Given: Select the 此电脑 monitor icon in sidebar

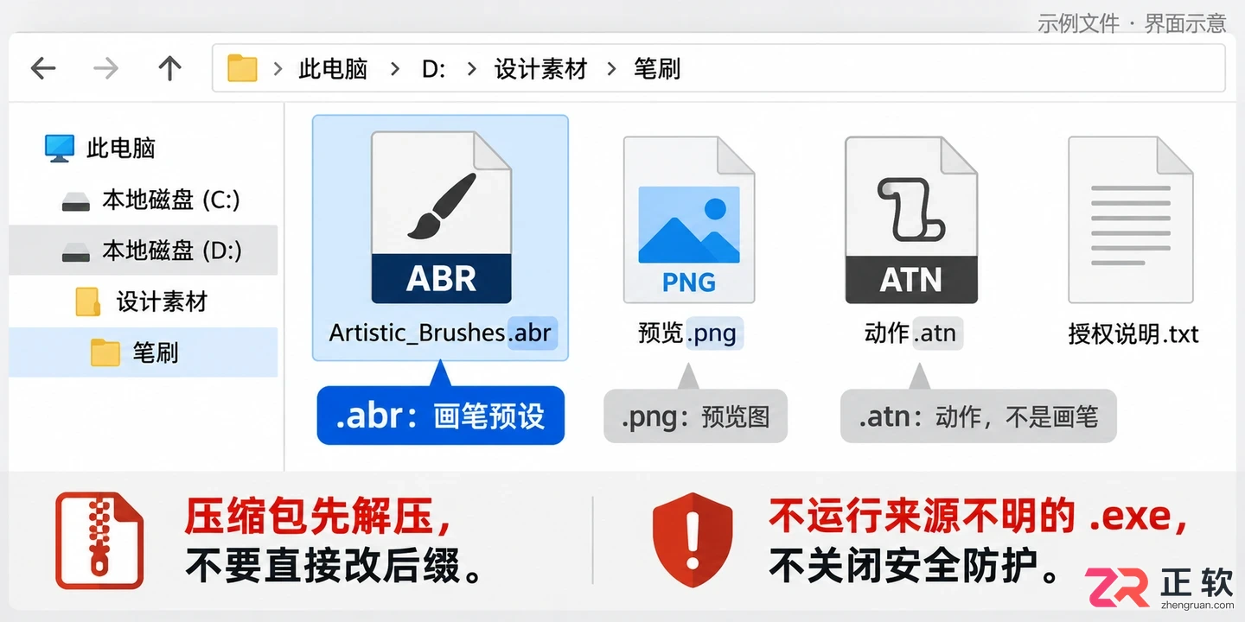Looking at the screenshot, I should click(x=60, y=149).
